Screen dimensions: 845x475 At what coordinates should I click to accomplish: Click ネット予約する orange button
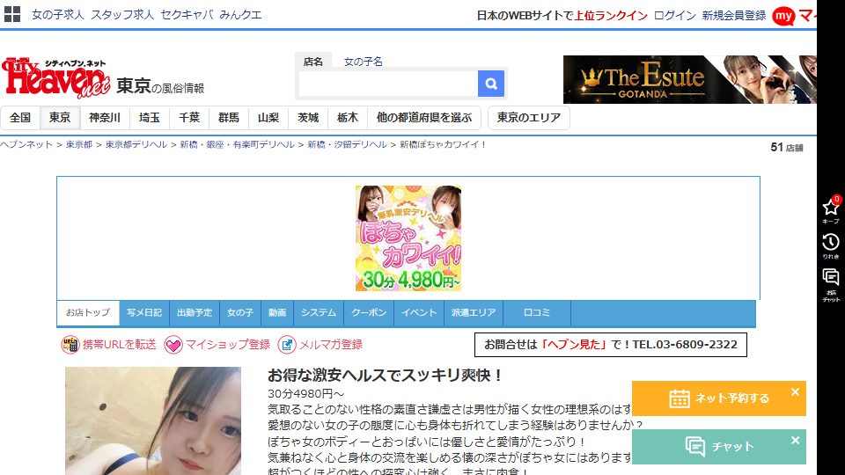click(719, 398)
